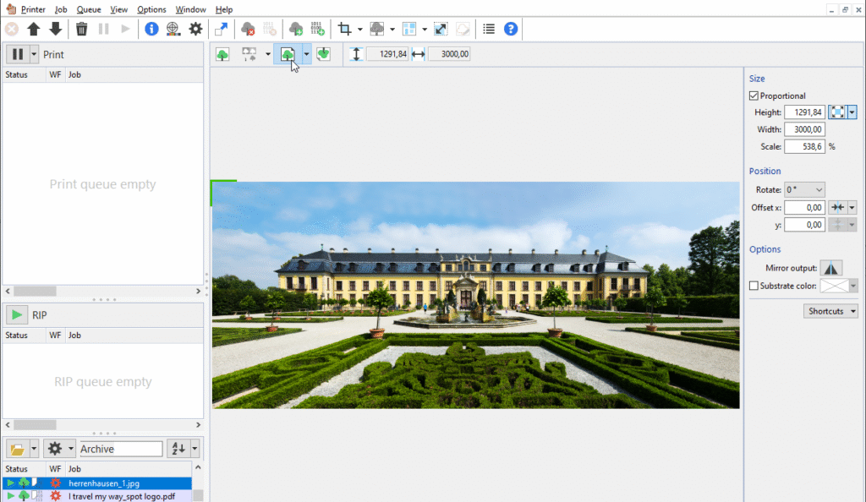866x502 pixels.
Task: Open the Queue menu
Action: [x=89, y=9]
